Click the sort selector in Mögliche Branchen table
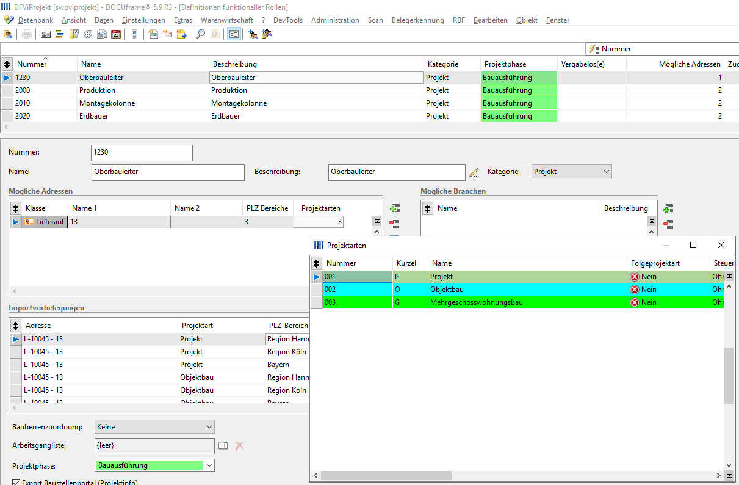739x485 pixels. (x=428, y=208)
